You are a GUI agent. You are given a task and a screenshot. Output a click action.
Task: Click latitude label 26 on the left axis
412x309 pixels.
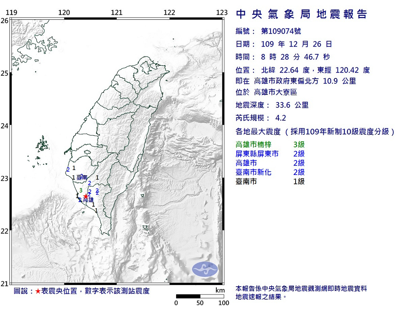pos(4,21)
